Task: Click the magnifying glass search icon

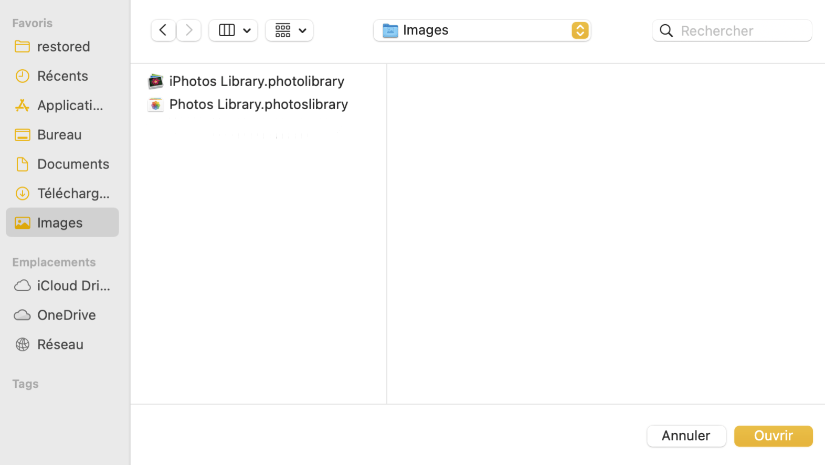Action: (667, 30)
